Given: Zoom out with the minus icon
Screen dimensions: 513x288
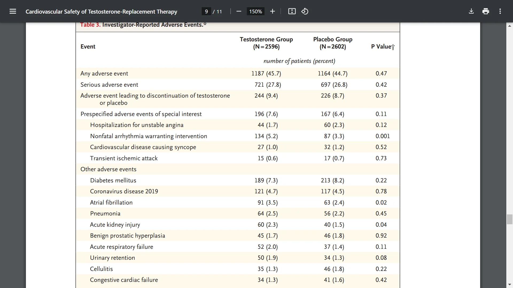Looking at the screenshot, I should (x=239, y=11).
